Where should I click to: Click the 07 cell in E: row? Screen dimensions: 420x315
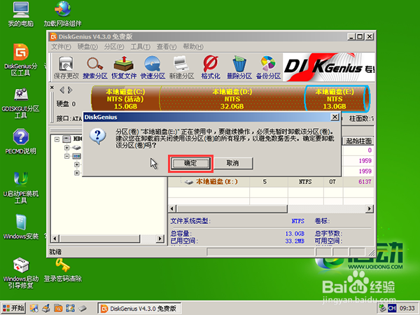(332, 182)
